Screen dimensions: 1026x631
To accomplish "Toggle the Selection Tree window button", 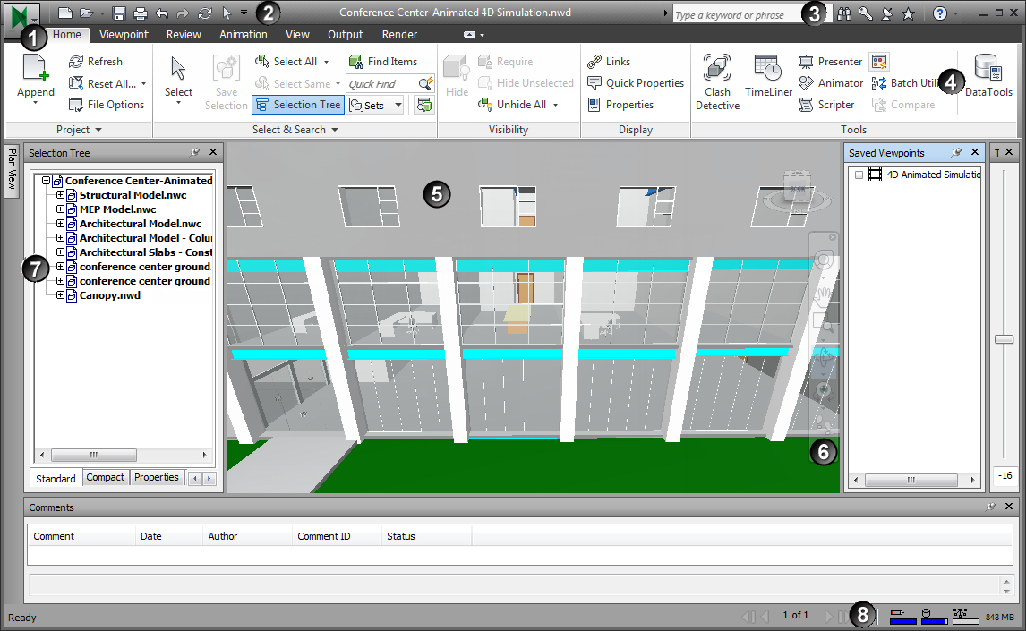I will pos(298,105).
